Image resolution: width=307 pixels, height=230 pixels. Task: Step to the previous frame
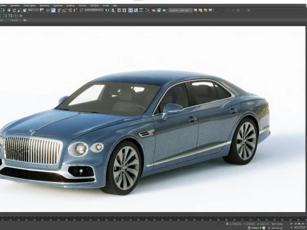[x=295, y=224]
